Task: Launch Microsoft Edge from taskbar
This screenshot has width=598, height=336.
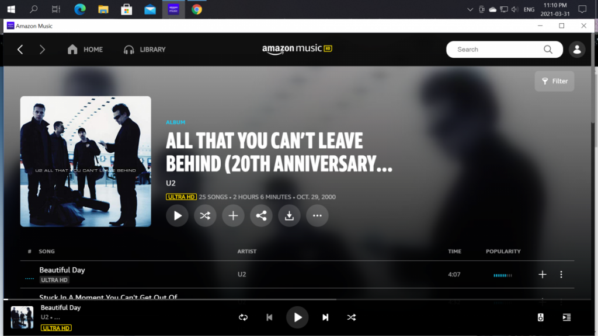Action: 79,9
